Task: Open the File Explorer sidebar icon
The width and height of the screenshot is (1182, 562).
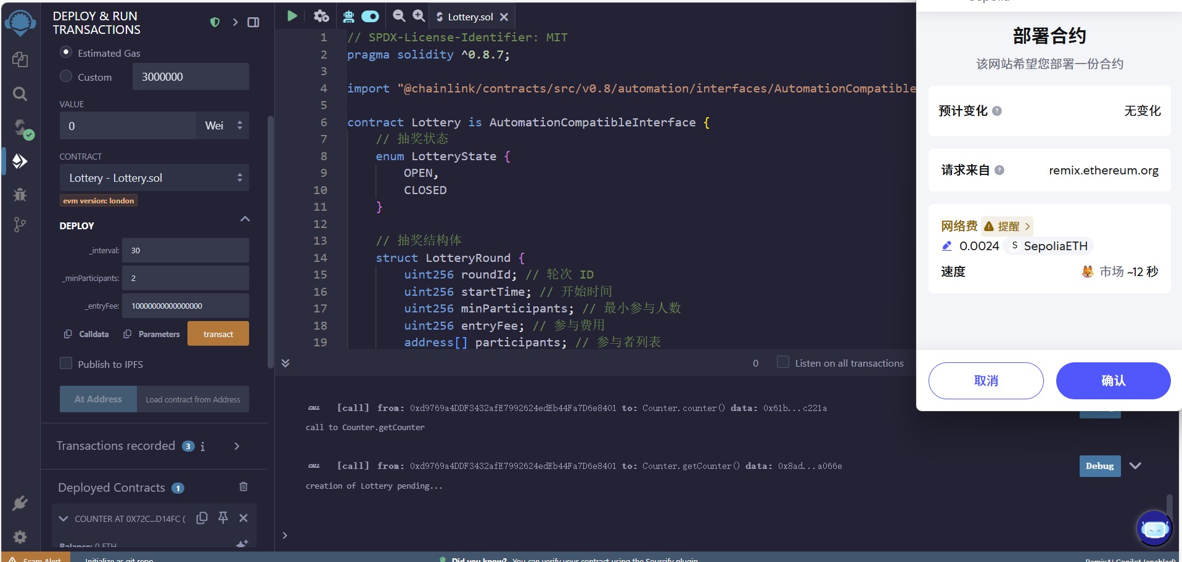Action: 20,59
